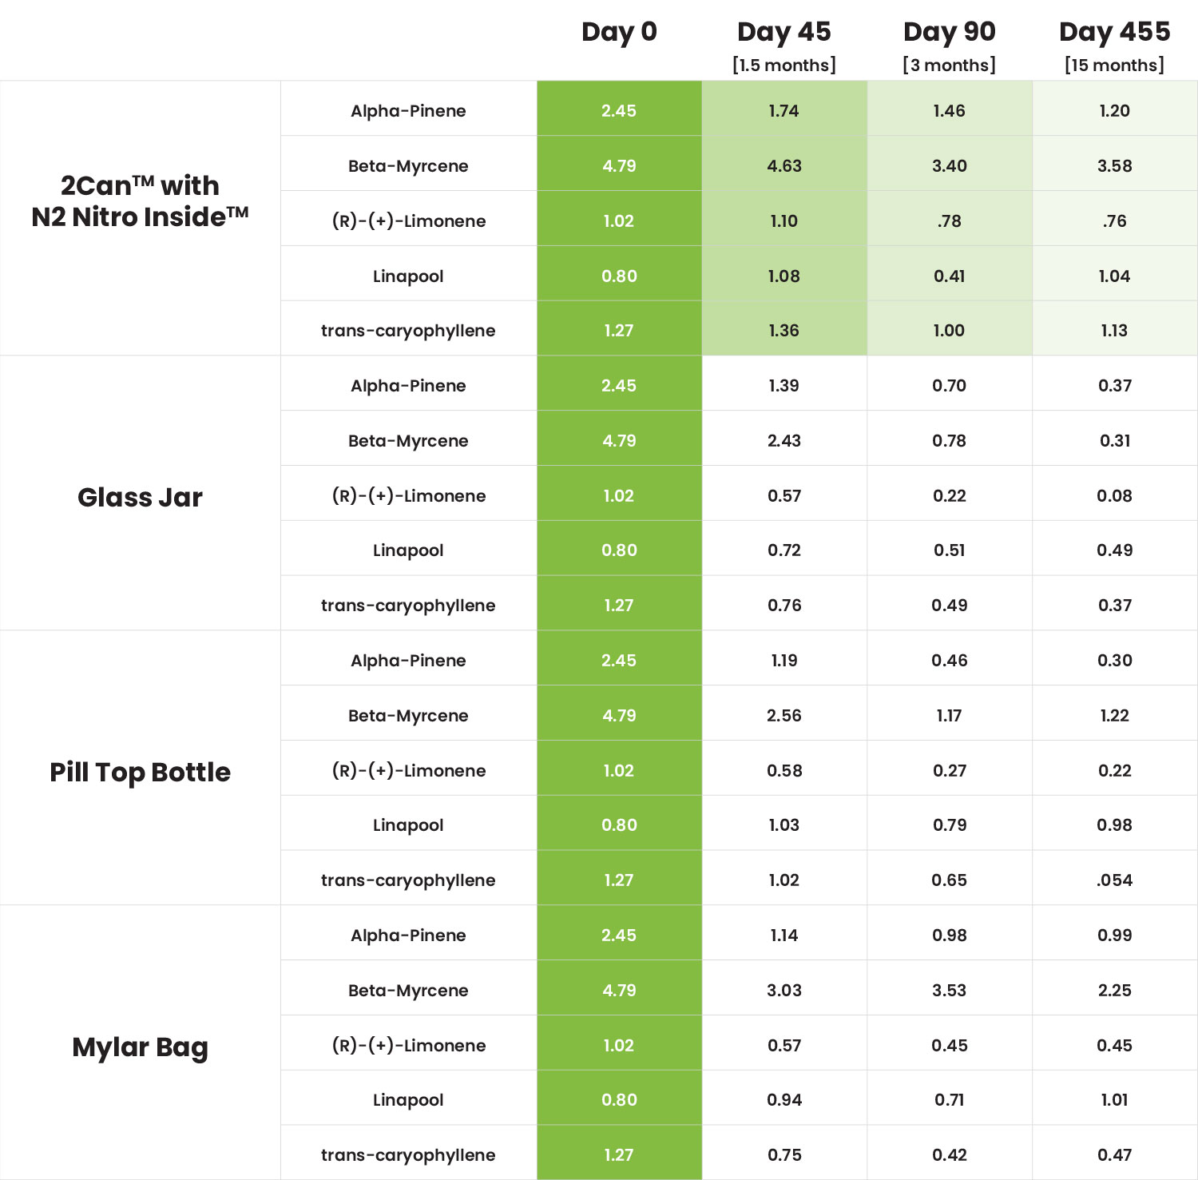Click Mylar Bag Linapool Day 455 value 1.01
The width and height of the screenshot is (1198, 1180).
(1115, 1100)
